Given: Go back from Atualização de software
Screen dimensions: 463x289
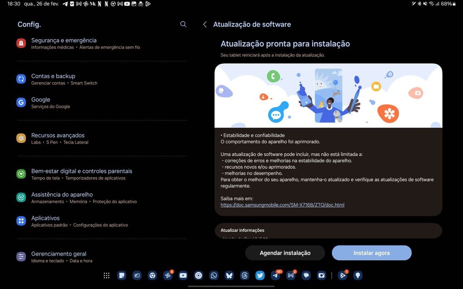Looking at the screenshot, I should click(205, 24).
